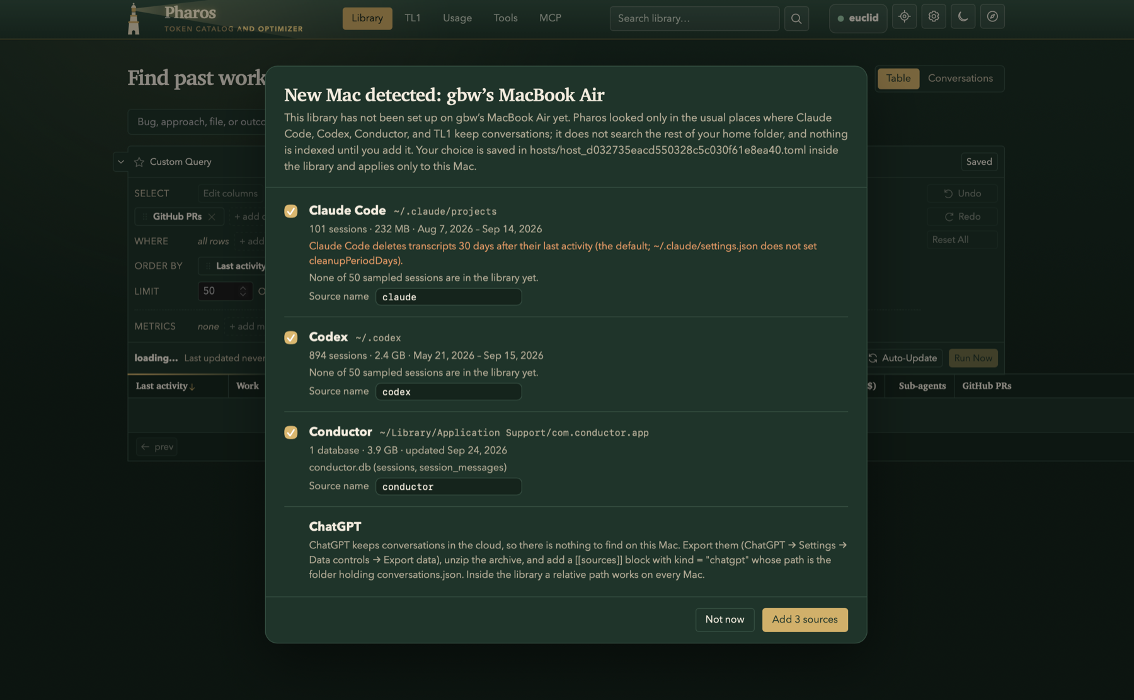Click the Undo button in the query panel
Screen dimensions: 1134x700
point(962,193)
